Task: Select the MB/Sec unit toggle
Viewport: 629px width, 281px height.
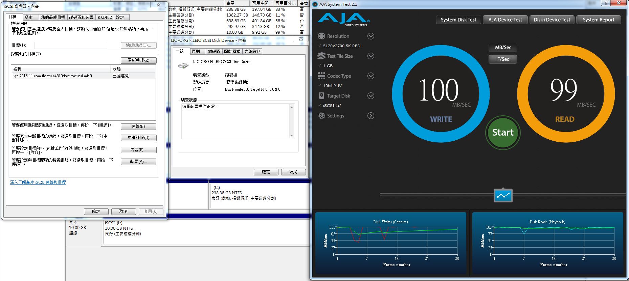Action: point(503,48)
